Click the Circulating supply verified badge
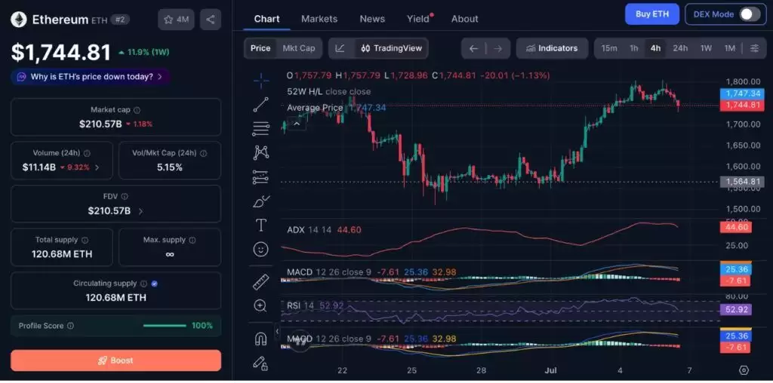The height and width of the screenshot is (383, 773). pos(155,283)
